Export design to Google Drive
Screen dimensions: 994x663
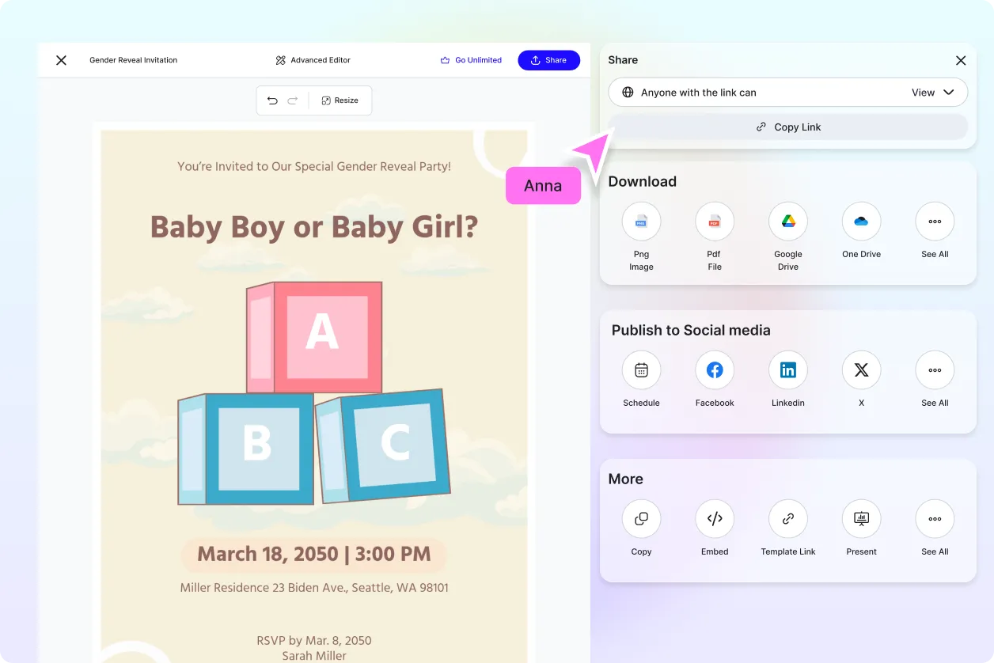point(787,222)
